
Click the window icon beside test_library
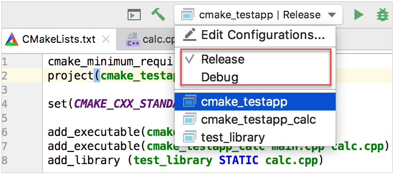click(189, 137)
